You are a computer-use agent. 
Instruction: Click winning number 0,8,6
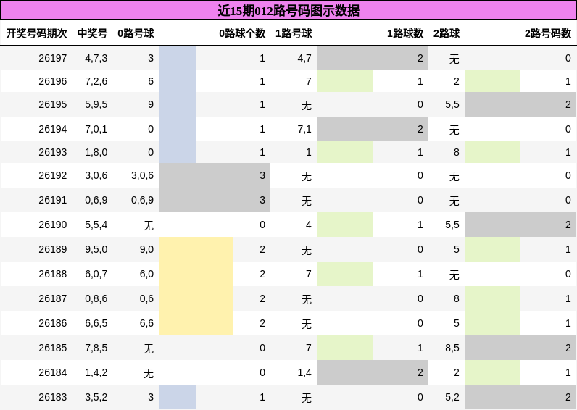96,298
